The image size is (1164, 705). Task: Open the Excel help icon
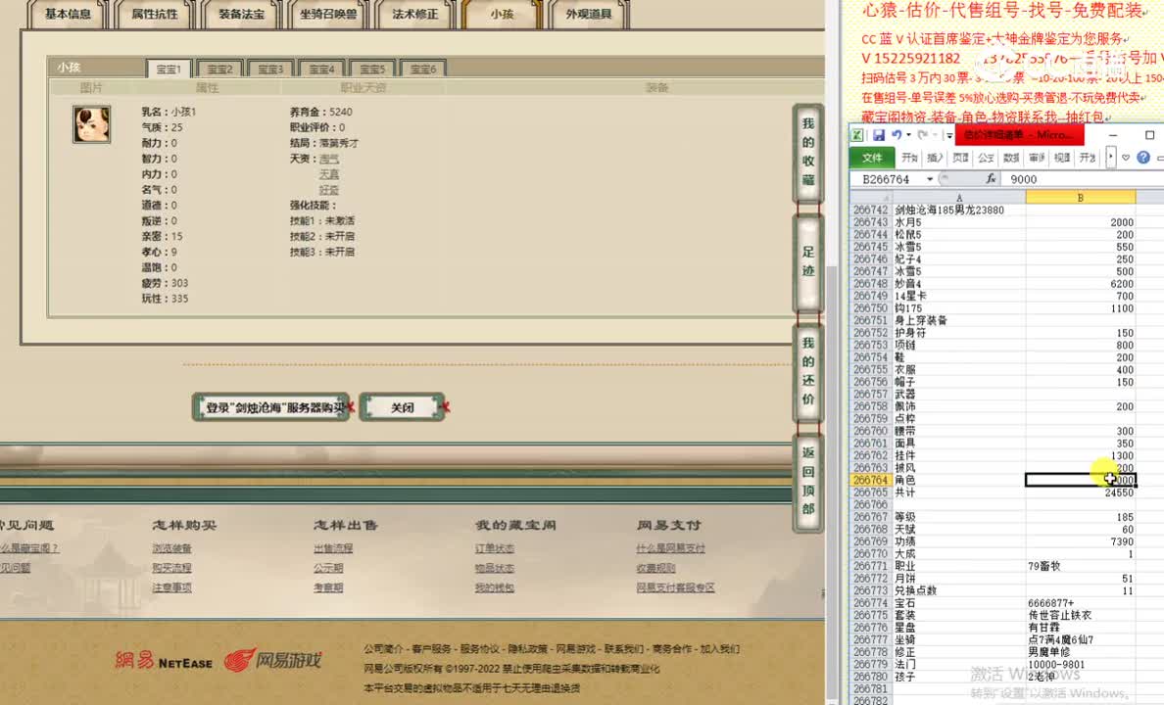[1143, 158]
